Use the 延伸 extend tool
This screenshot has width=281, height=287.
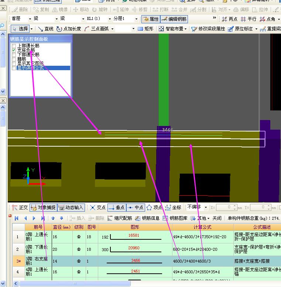(x=121, y=9)
